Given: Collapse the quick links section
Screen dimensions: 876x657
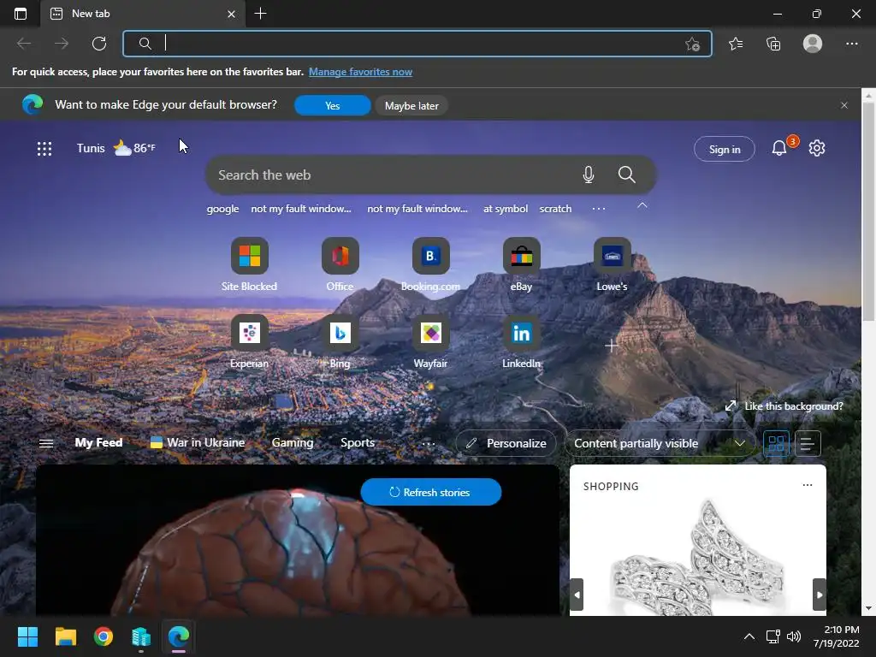Looking at the screenshot, I should tap(642, 205).
